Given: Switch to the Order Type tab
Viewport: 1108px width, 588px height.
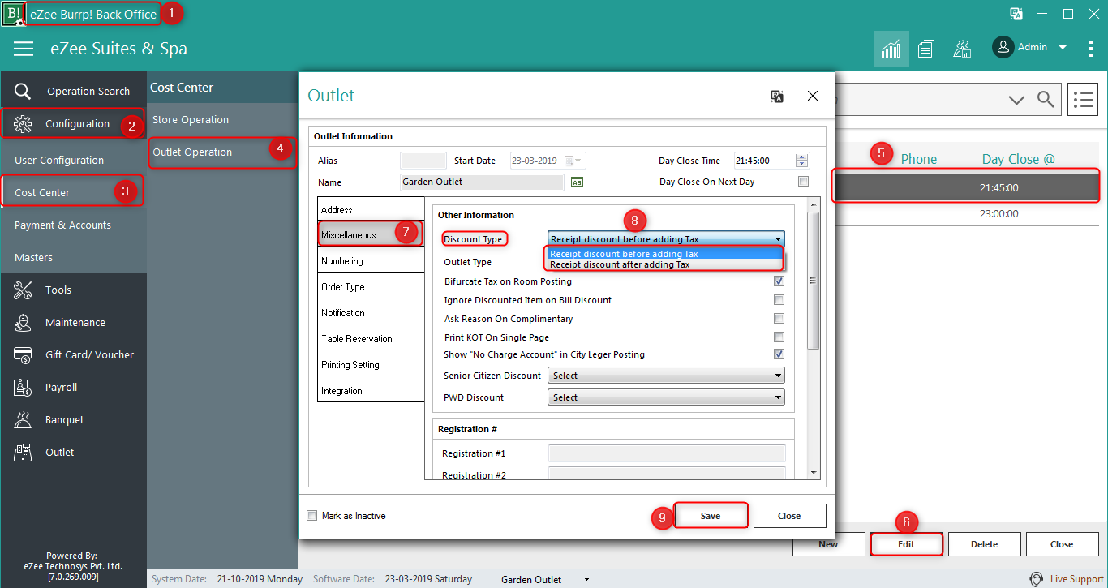Looking at the screenshot, I should point(371,287).
